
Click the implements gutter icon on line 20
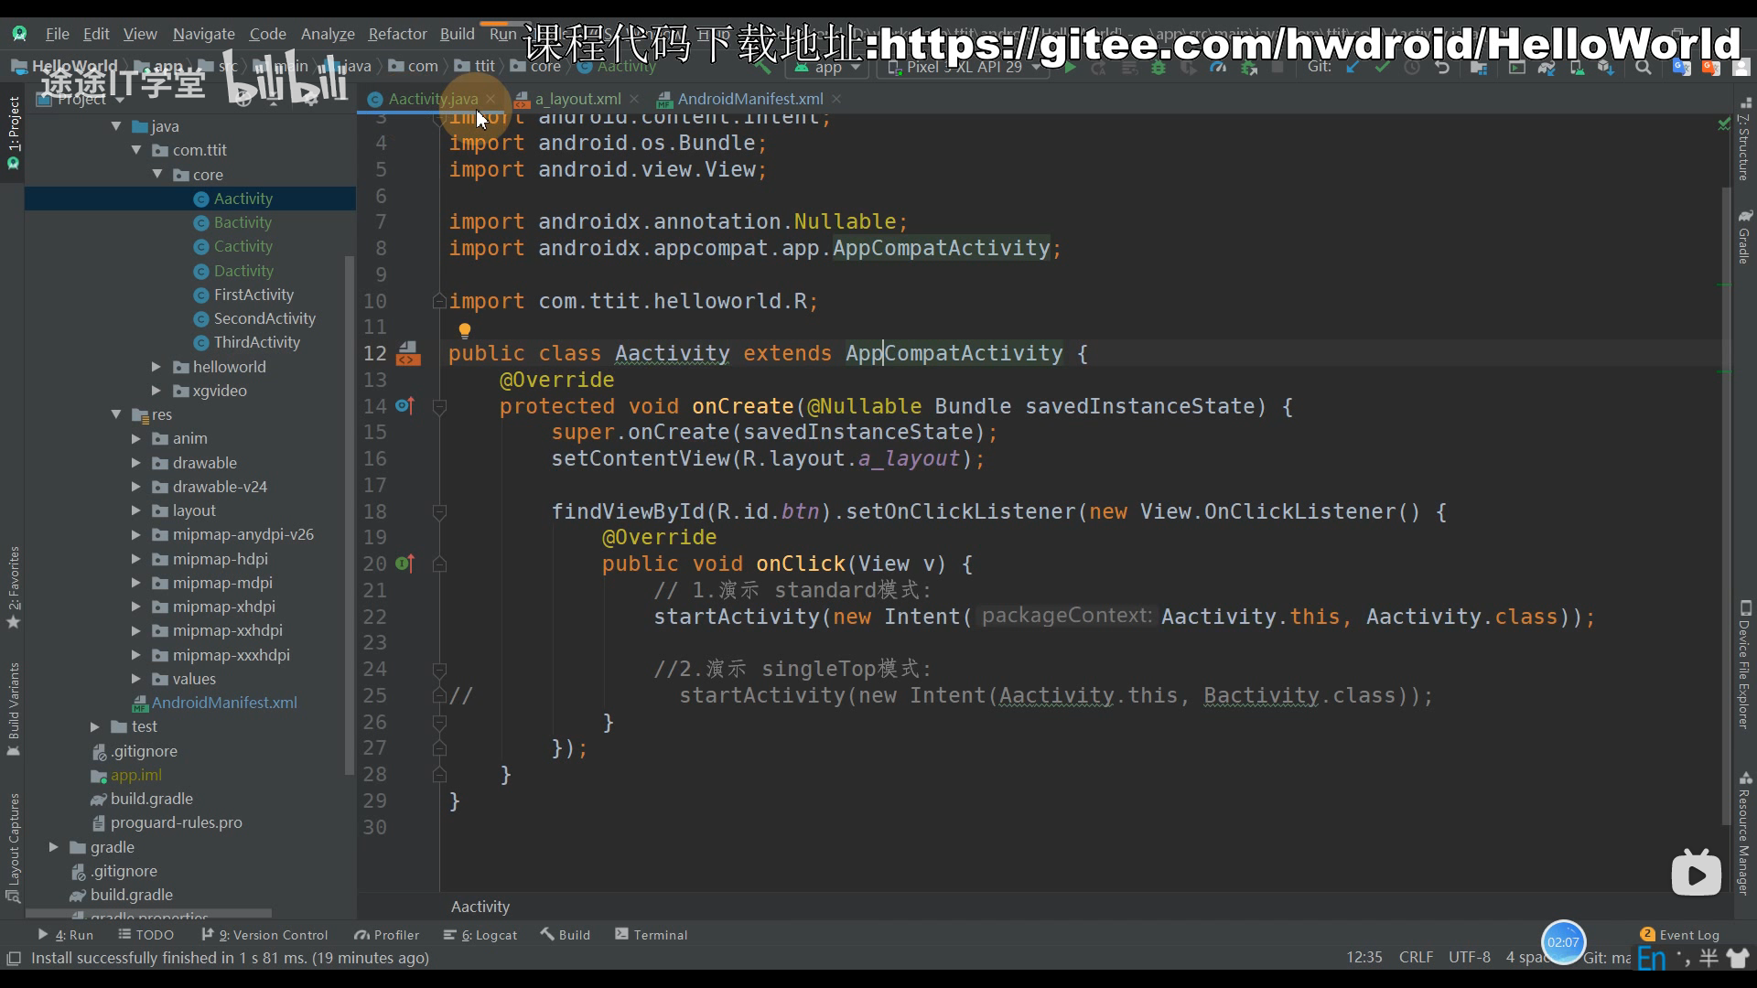(404, 564)
